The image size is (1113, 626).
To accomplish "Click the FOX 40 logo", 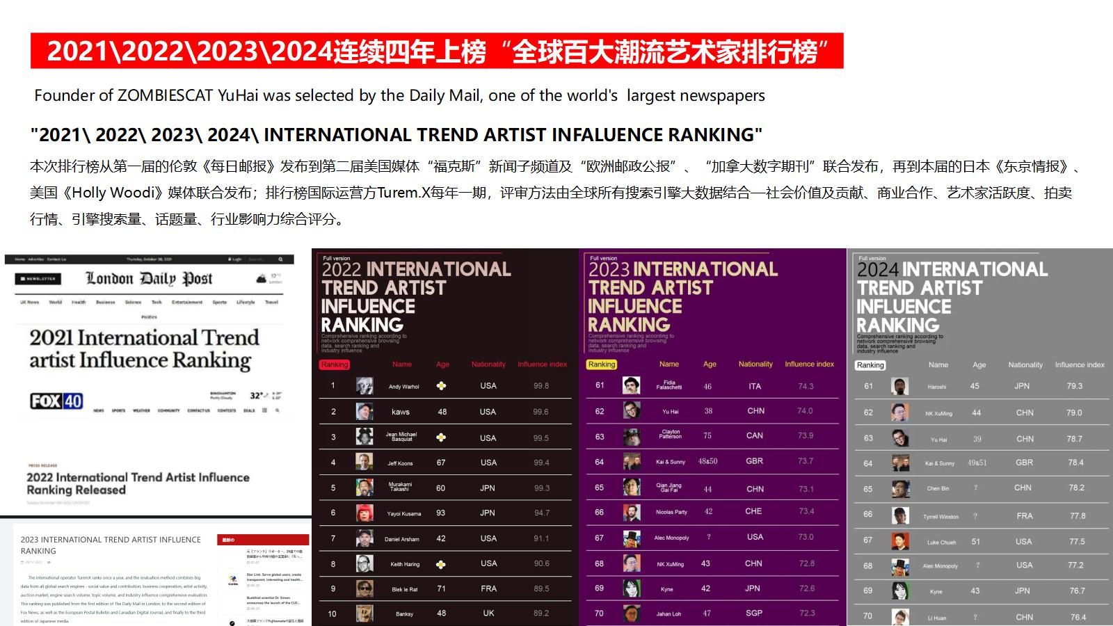I will (56, 401).
